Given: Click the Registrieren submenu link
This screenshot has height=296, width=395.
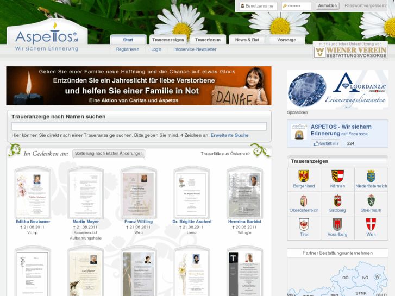Looking at the screenshot, I should tap(128, 49).
